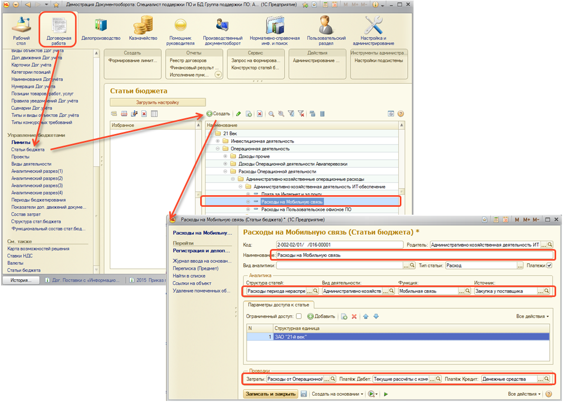Click the red X delete icon in access table
The image size is (563, 402).
354,317
